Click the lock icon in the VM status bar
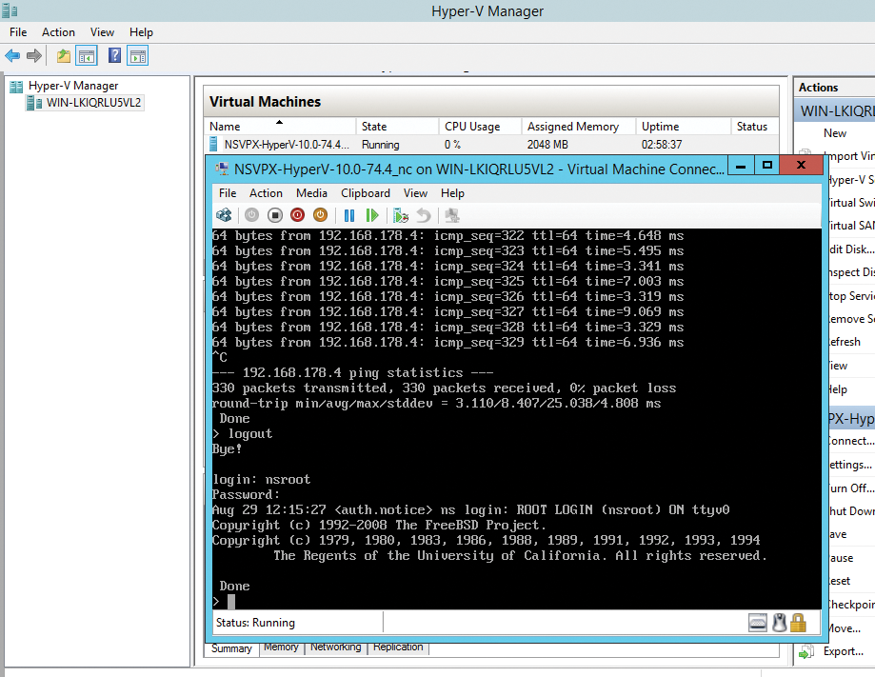Image resolution: width=875 pixels, height=677 pixels. [800, 622]
